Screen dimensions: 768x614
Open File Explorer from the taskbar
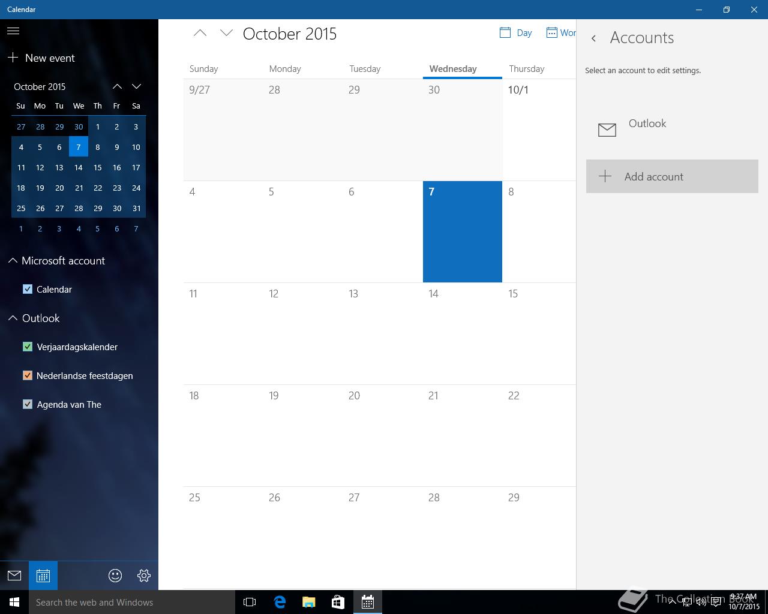click(x=309, y=602)
